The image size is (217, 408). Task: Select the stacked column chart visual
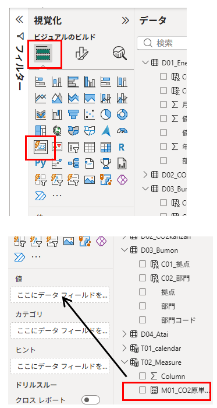click(56, 82)
